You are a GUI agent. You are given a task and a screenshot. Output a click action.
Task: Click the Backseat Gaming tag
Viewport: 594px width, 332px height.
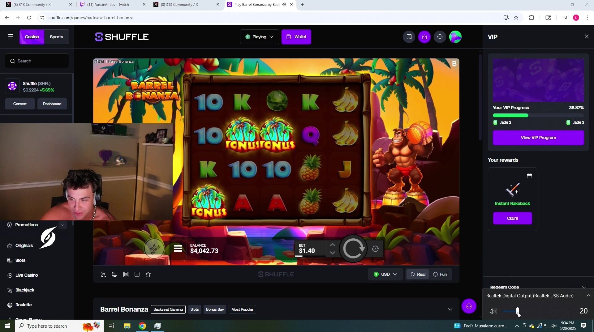[x=168, y=310]
